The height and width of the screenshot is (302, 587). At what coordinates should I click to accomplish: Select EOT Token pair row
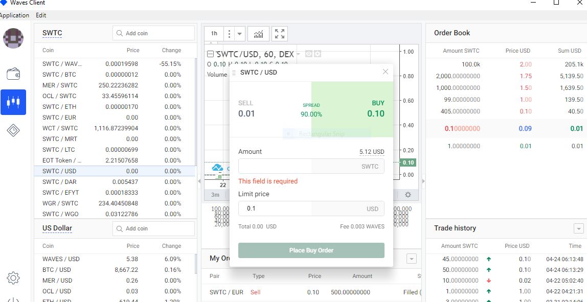115,160
